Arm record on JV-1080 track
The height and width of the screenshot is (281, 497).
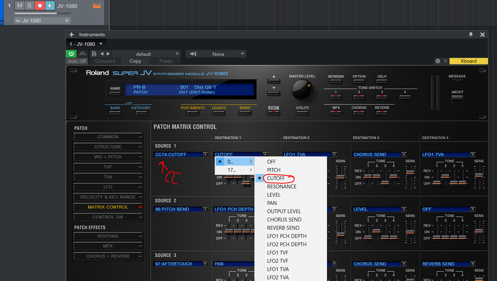tap(40, 6)
